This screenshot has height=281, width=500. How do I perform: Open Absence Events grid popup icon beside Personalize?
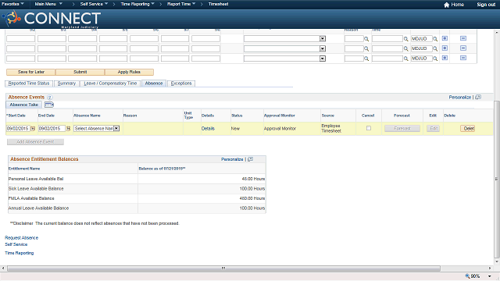(x=478, y=97)
